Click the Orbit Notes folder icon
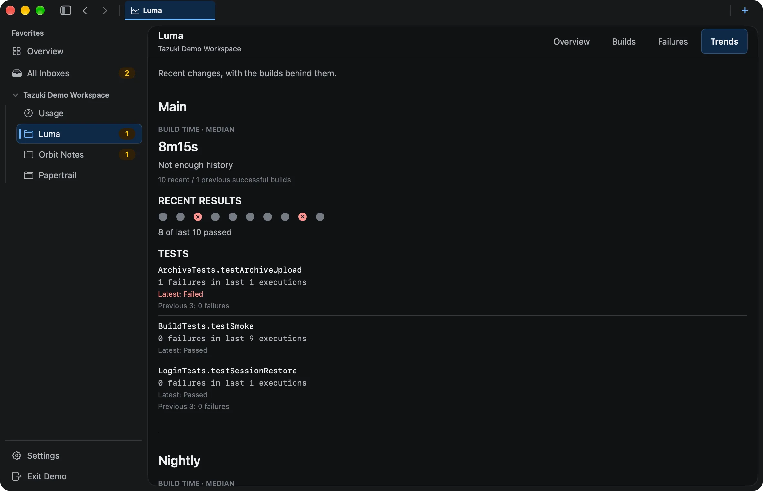This screenshot has height=491, width=763. pyautogui.click(x=28, y=155)
